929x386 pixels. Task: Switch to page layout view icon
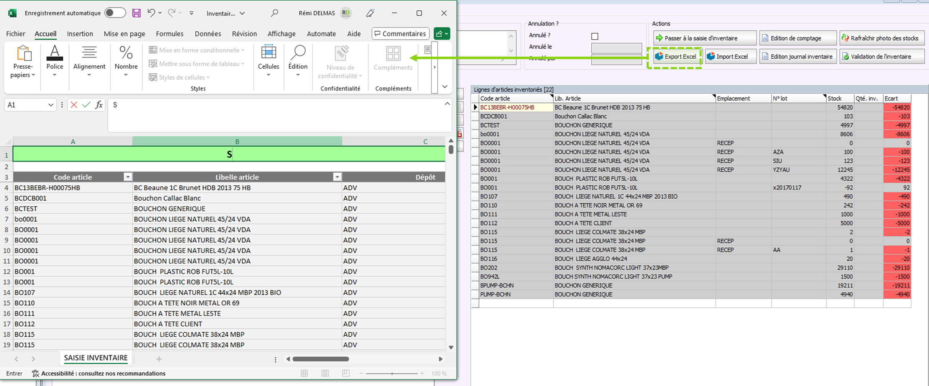325,374
